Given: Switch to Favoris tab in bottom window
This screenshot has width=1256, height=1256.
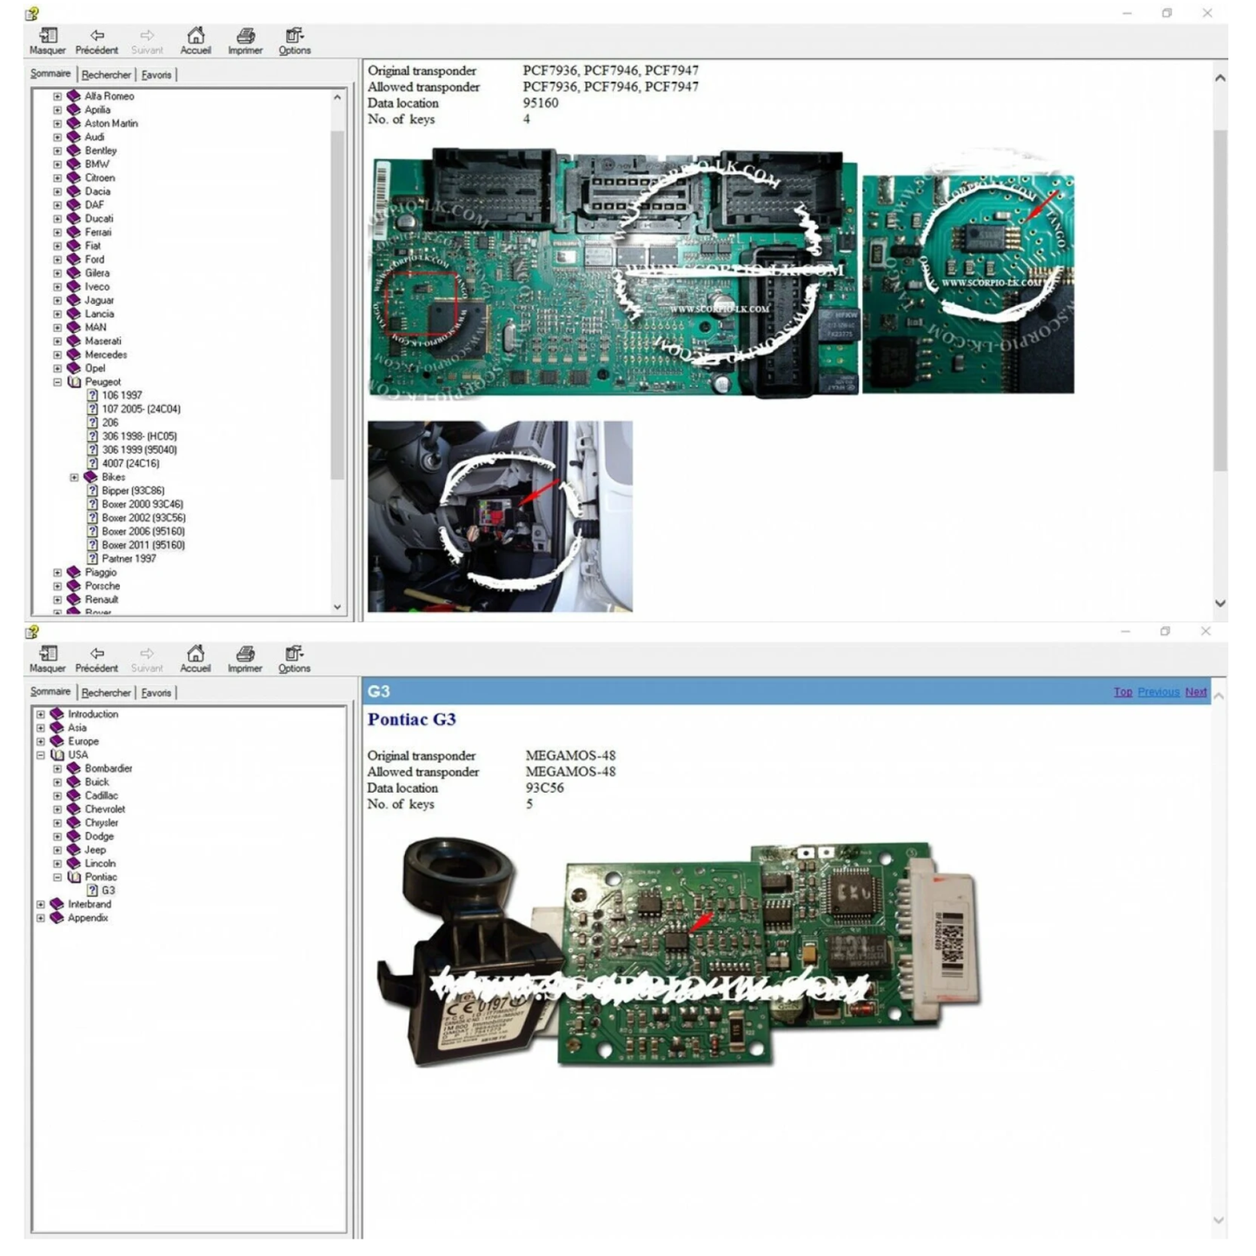Looking at the screenshot, I should click(156, 693).
